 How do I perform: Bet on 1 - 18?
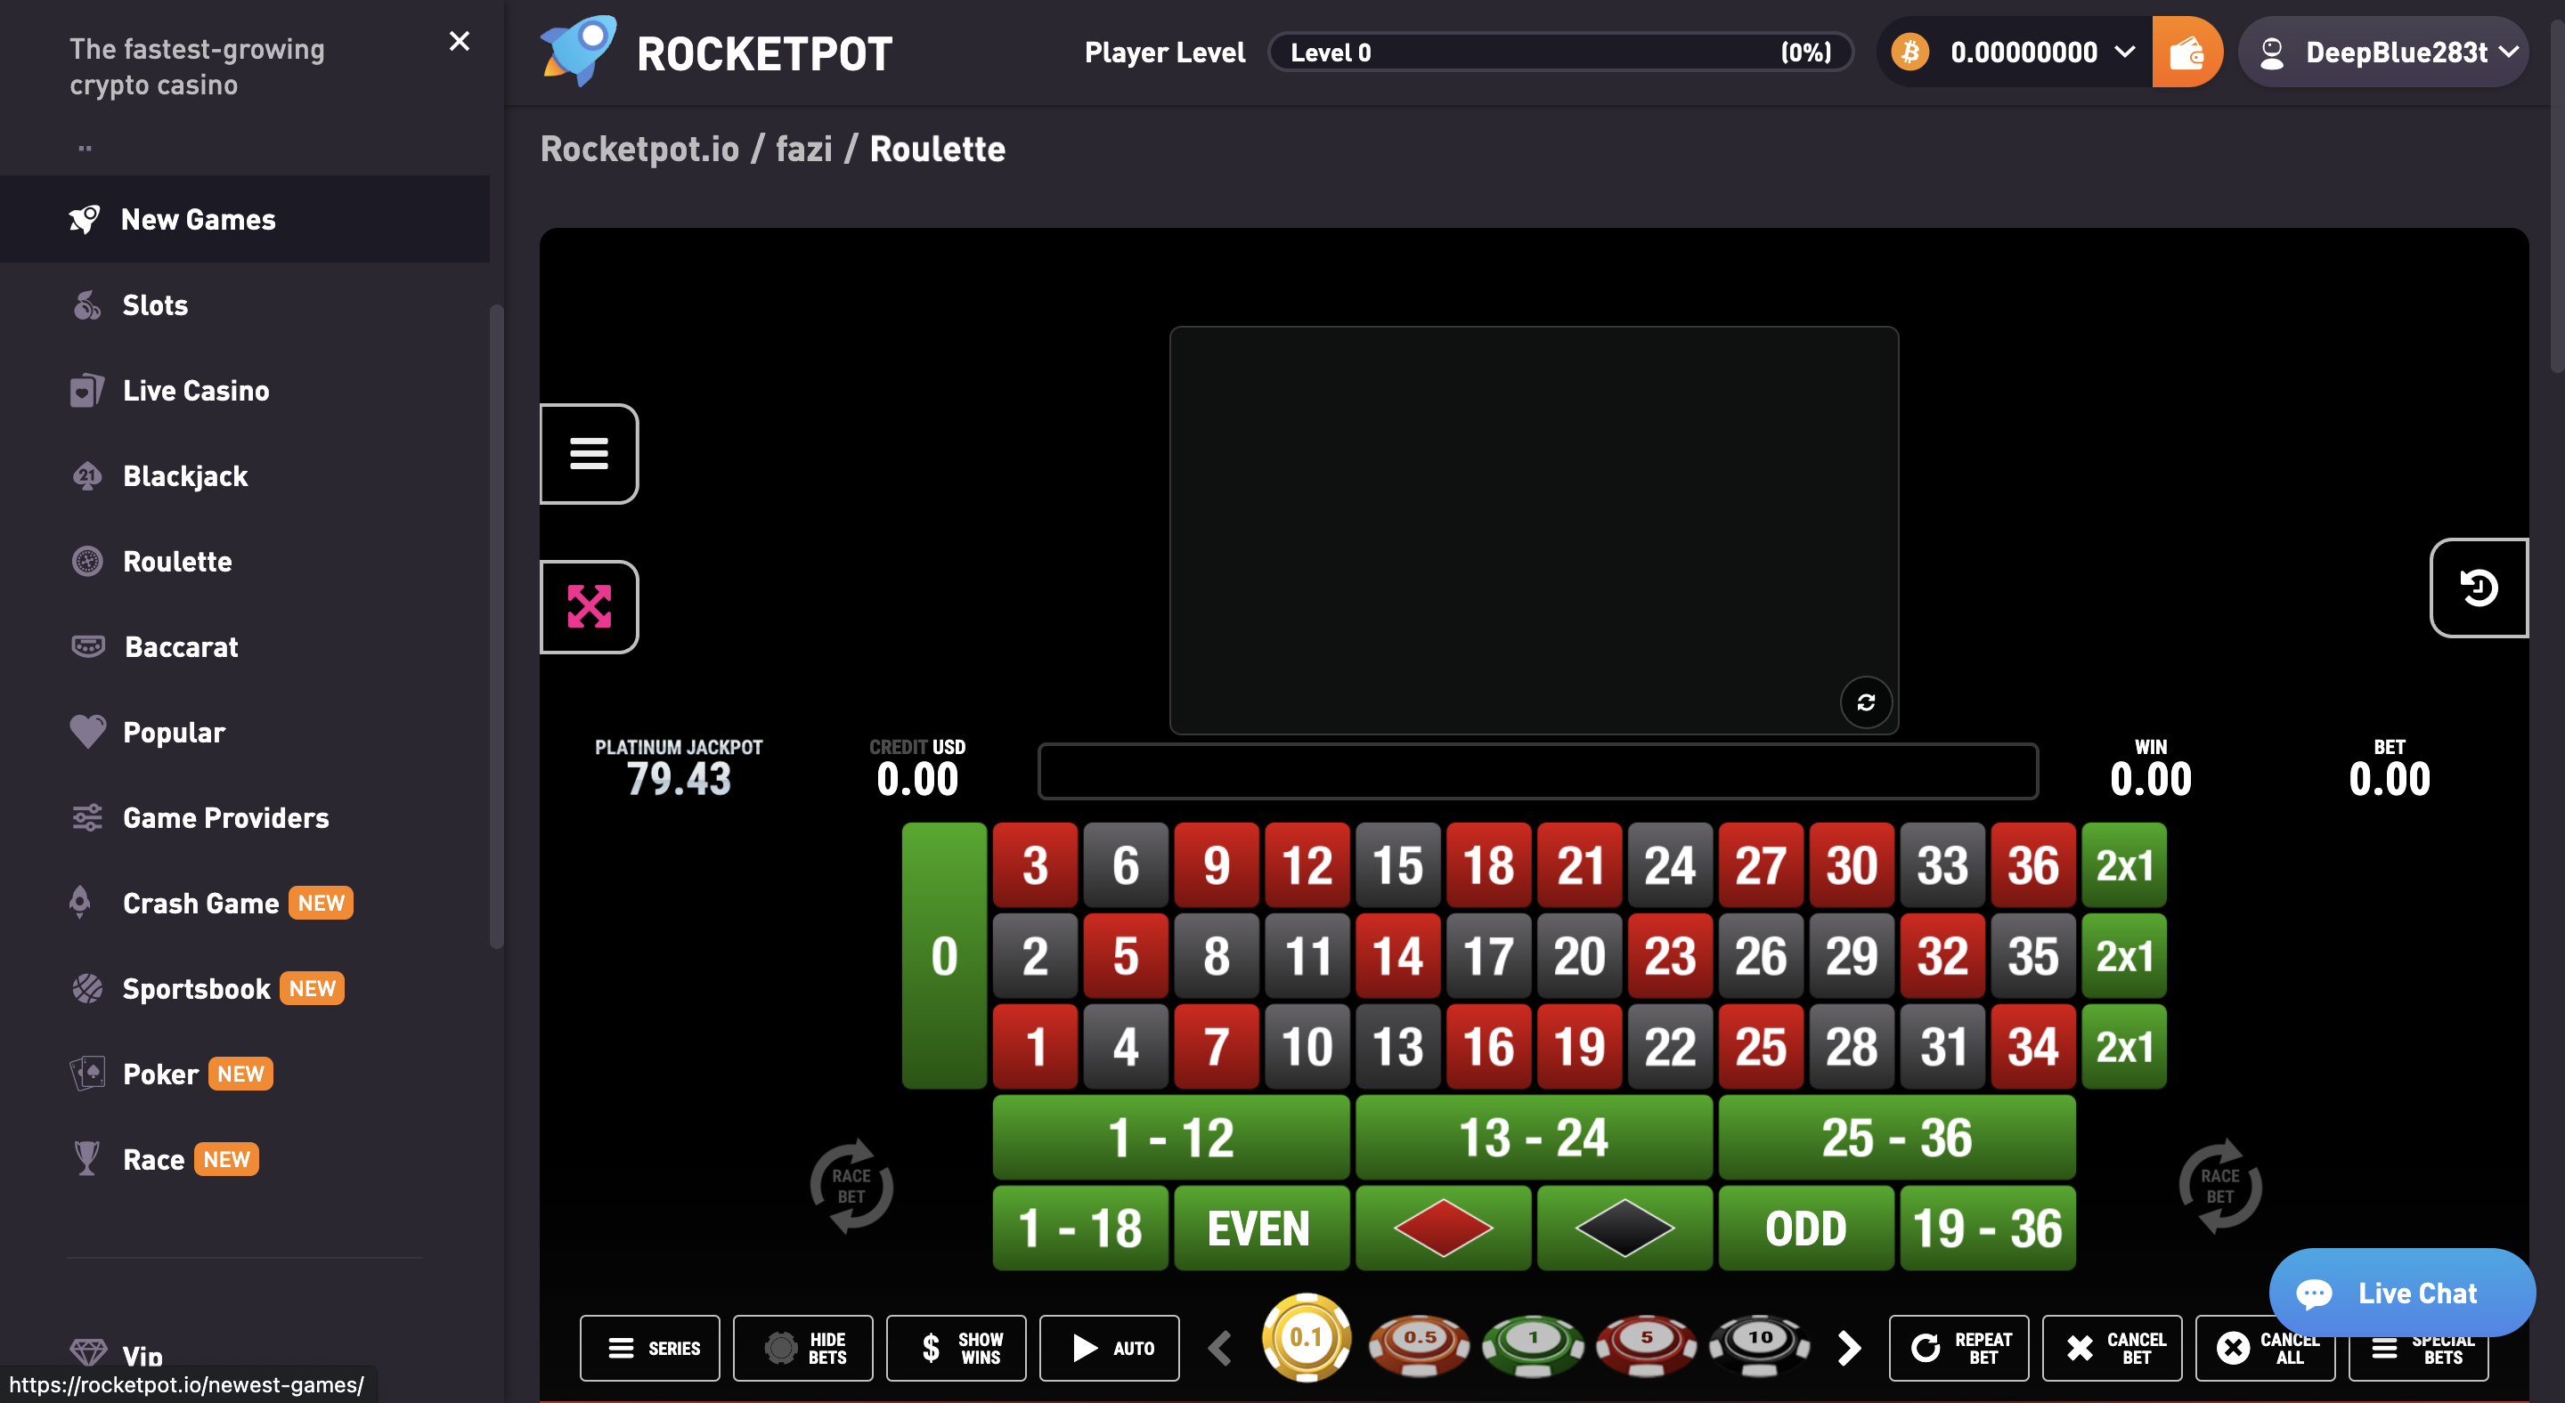click(x=1080, y=1228)
